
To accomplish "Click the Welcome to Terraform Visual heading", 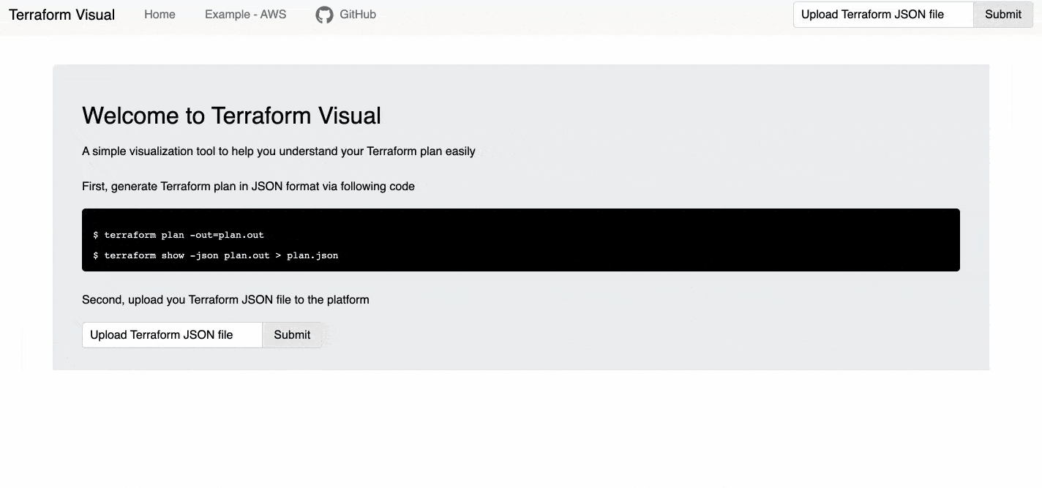I will [232, 115].
